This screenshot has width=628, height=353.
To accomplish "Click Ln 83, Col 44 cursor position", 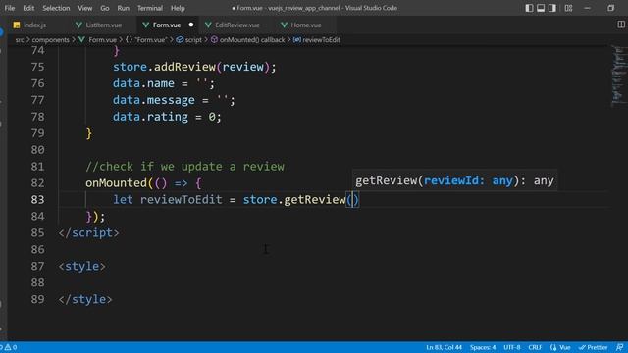I will (444, 347).
